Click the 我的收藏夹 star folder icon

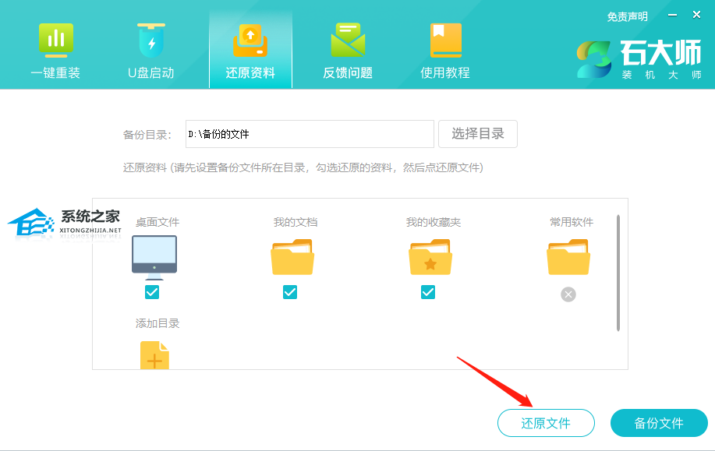point(430,257)
